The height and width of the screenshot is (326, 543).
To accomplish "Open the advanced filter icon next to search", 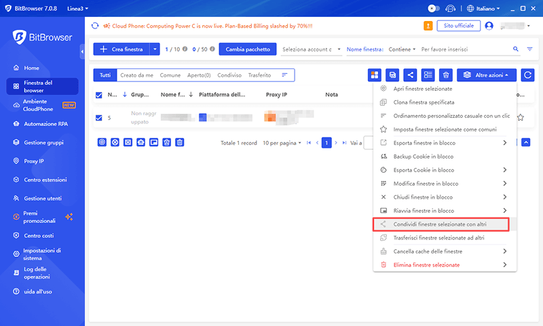I will [529, 49].
